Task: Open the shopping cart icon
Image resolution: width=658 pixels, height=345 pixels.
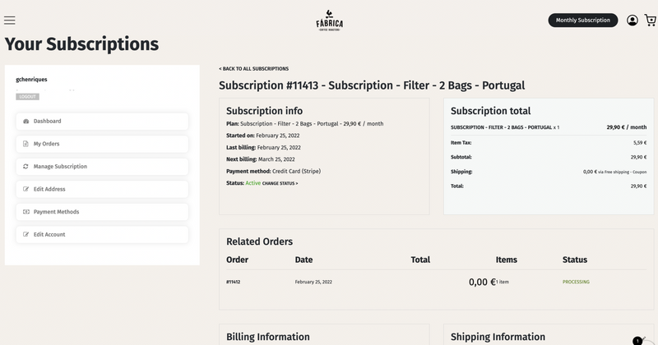Action: point(650,20)
